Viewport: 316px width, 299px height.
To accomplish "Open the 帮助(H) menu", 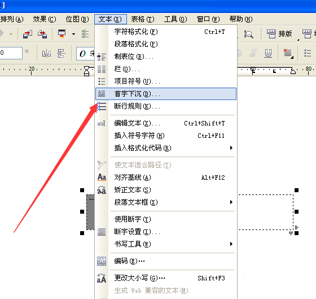I will coord(241,19).
